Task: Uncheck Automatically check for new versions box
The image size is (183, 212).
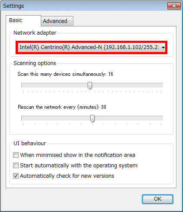Action: pos(16,176)
